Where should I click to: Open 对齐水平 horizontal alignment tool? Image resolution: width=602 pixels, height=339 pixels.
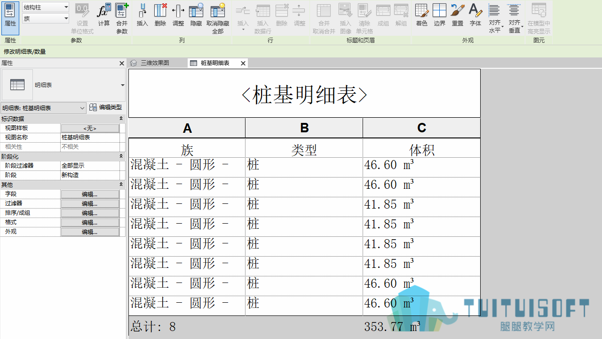pyautogui.click(x=495, y=18)
